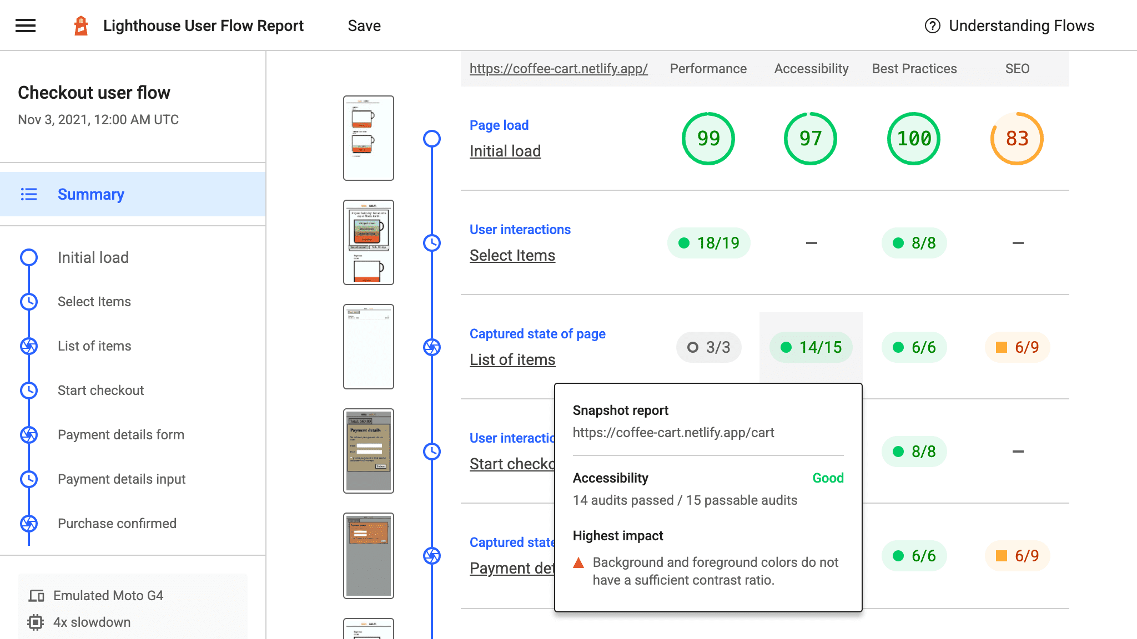Open the Initial load detail view
Viewport: 1137px width, 639px height.
click(505, 151)
